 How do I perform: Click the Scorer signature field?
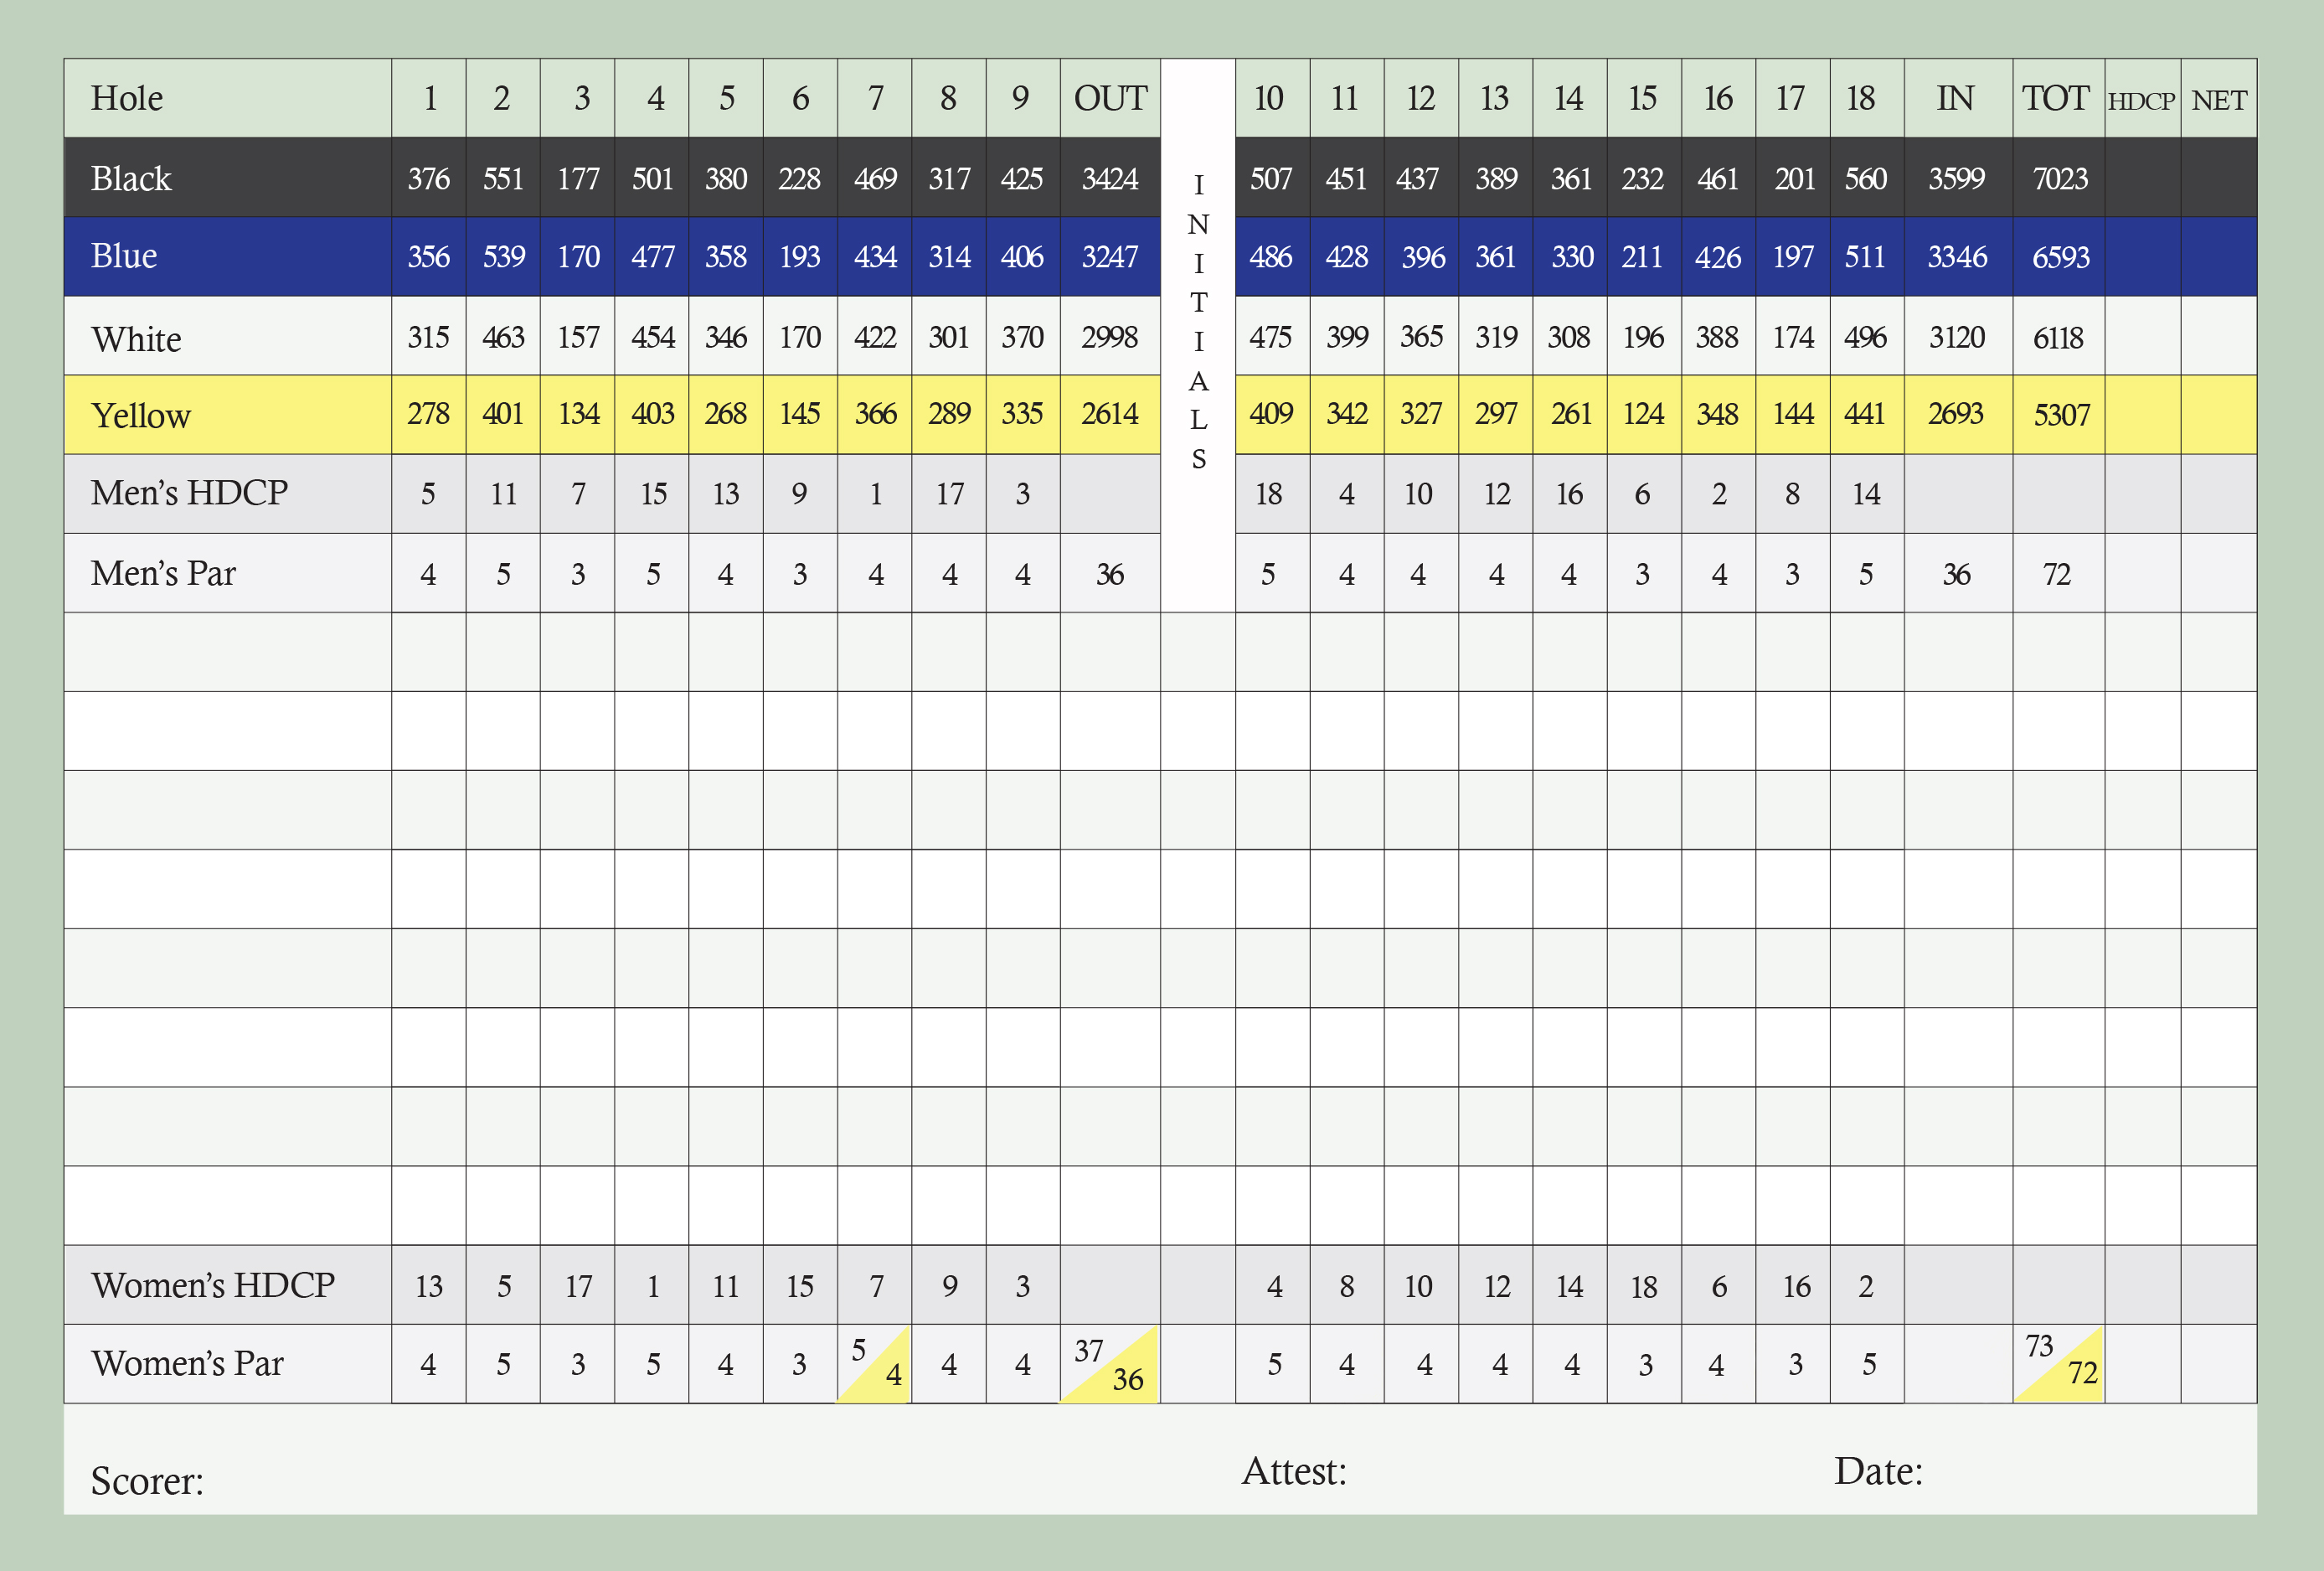pyautogui.click(x=640, y=1480)
